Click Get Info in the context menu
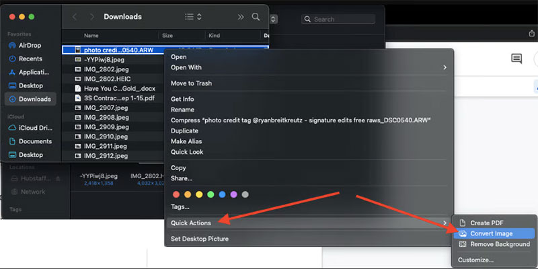 183,99
